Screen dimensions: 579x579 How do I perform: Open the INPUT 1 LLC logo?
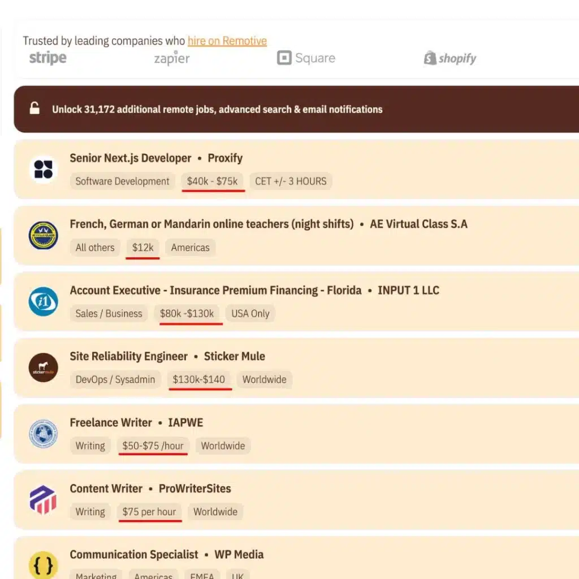point(43,301)
